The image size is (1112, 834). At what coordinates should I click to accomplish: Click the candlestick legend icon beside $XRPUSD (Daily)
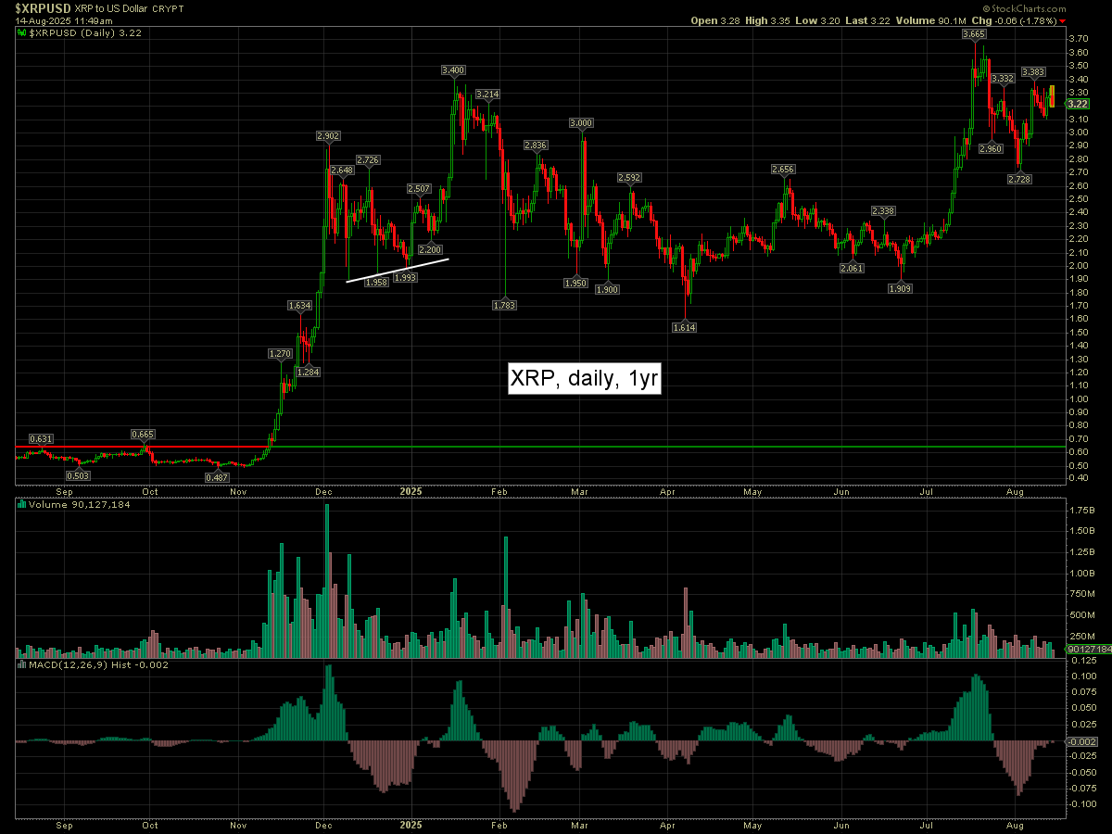coord(20,32)
